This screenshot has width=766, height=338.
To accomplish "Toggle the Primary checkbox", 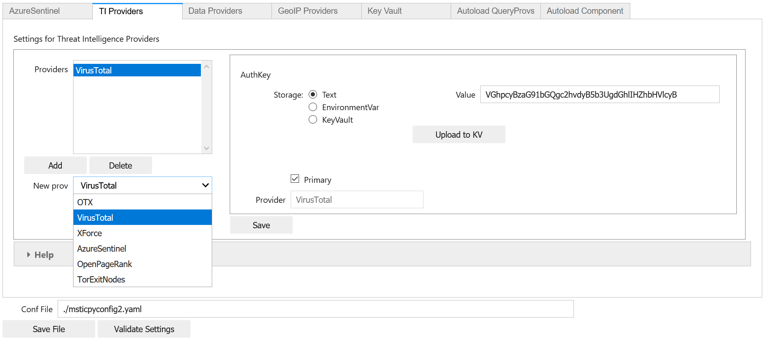I will click(295, 179).
